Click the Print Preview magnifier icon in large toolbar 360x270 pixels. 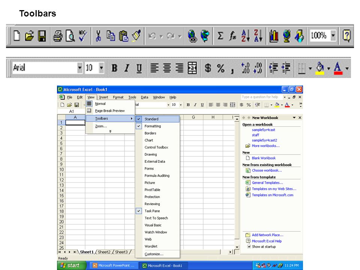pyautogui.click(x=70, y=36)
